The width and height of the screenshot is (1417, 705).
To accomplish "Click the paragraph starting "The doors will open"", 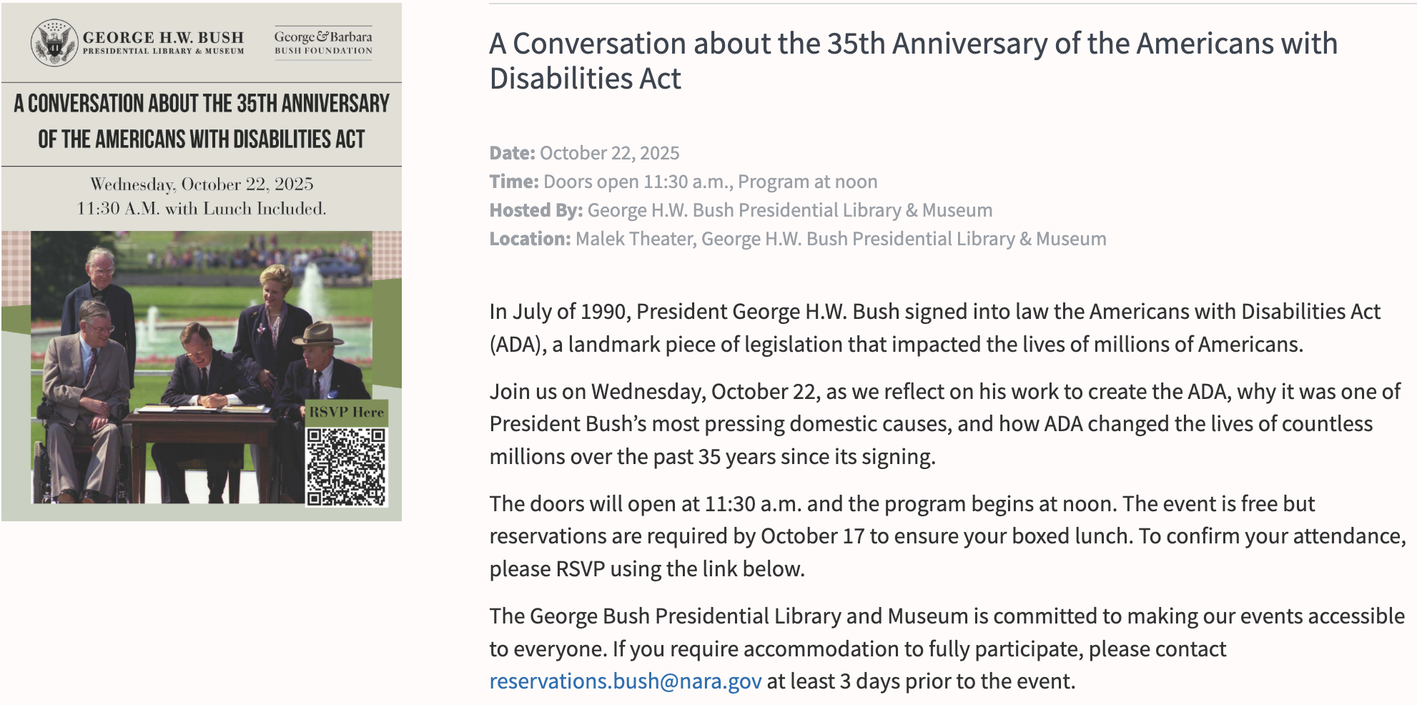I will tap(947, 536).
